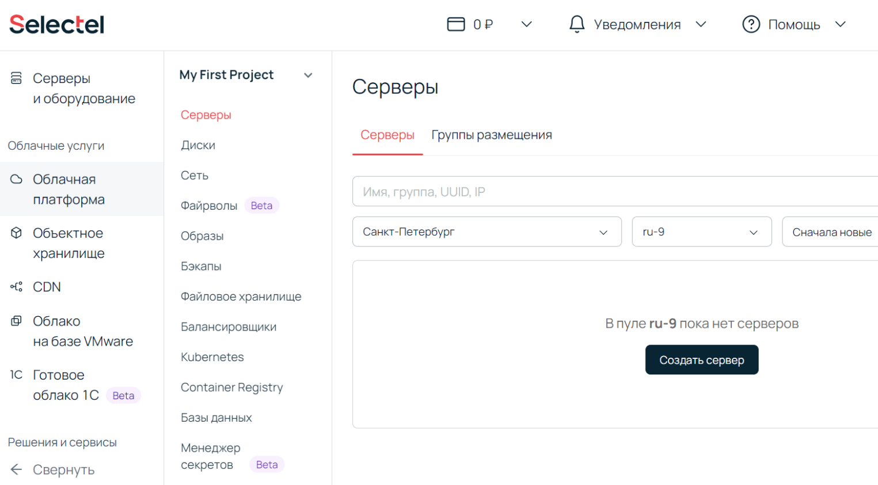Open the Сначала новые sorting dropdown
Image resolution: width=878 pixels, height=485 pixels.
click(830, 232)
